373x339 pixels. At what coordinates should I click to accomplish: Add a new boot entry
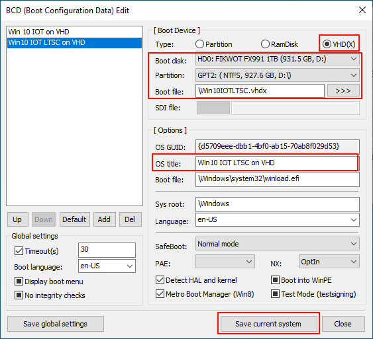(x=105, y=219)
